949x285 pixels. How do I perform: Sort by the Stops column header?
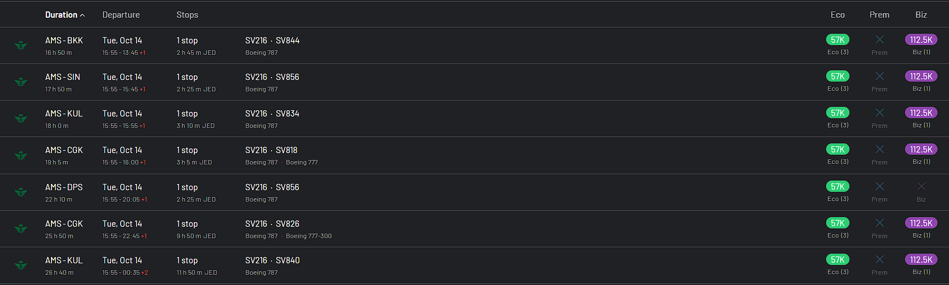pyautogui.click(x=187, y=15)
